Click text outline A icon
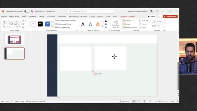 [106, 24]
